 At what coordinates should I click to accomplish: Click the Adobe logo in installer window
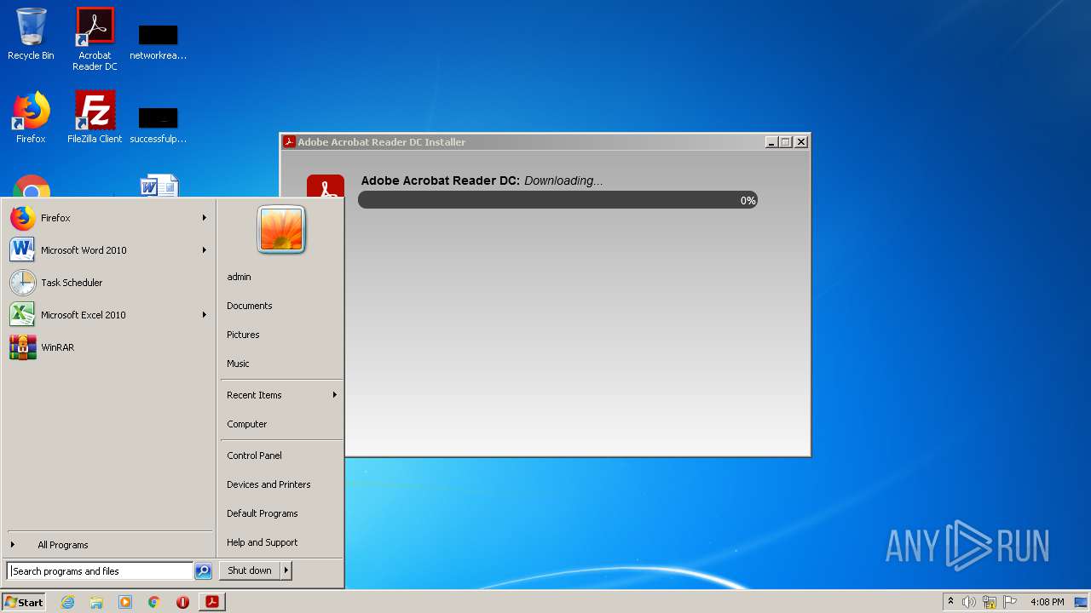[x=326, y=186]
